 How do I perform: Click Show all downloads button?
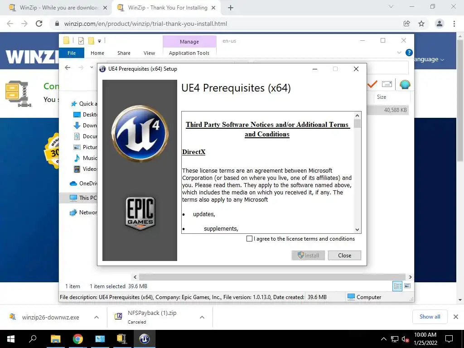pos(430,317)
